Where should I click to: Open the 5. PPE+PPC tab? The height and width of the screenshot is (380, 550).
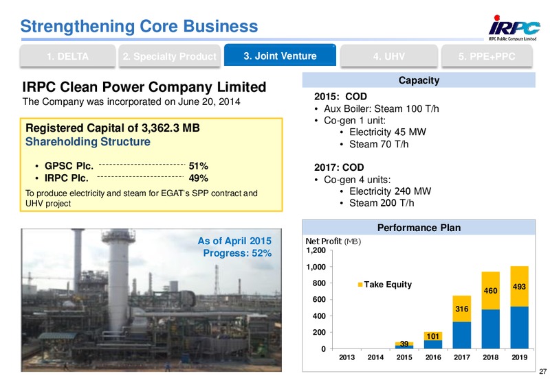pyautogui.click(x=487, y=56)
